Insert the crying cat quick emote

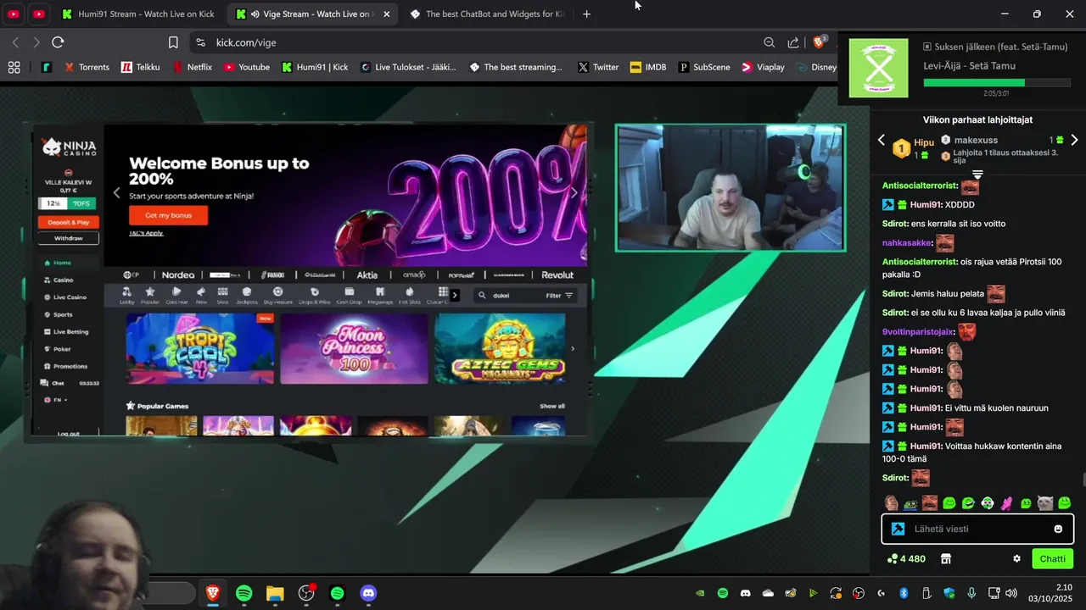(1045, 503)
